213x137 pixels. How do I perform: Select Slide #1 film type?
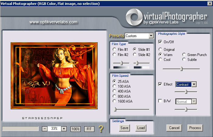134,49
